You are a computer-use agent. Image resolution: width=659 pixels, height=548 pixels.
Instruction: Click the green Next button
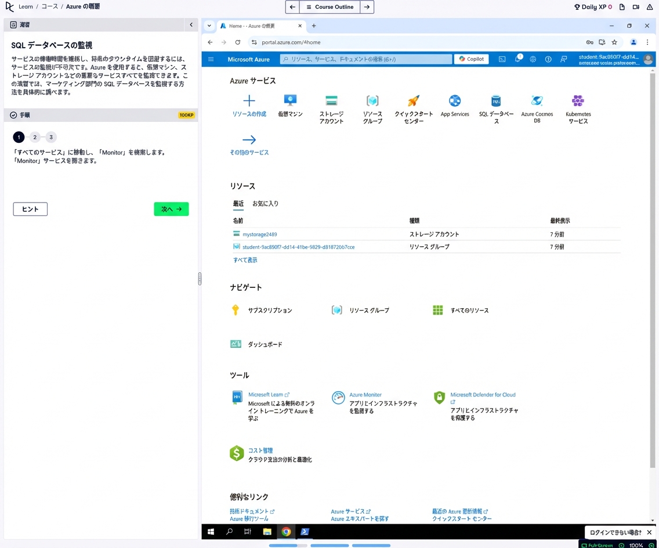171,209
